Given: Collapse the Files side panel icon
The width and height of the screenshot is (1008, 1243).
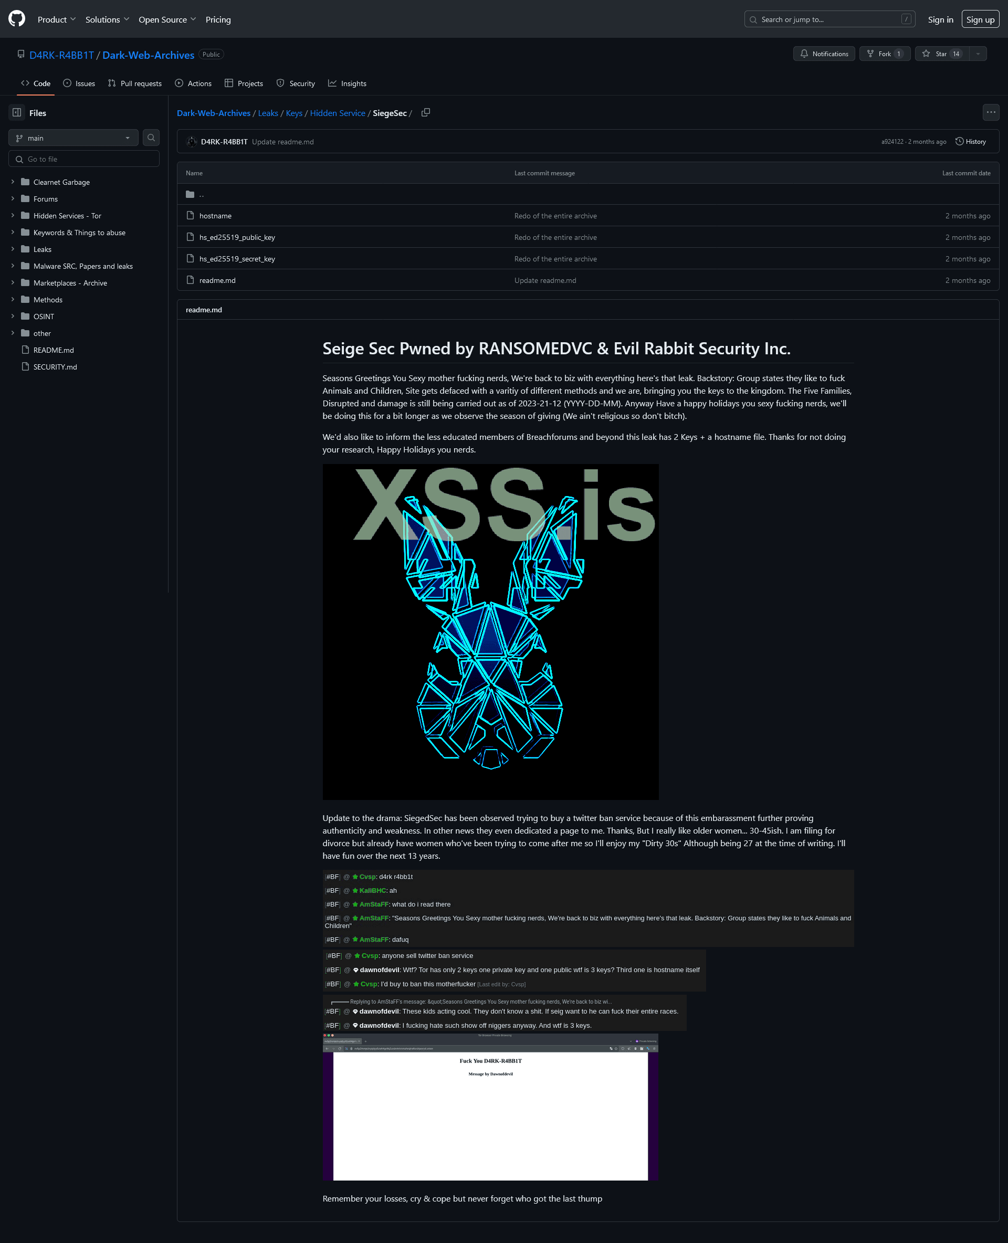Looking at the screenshot, I should [x=17, y=113].
